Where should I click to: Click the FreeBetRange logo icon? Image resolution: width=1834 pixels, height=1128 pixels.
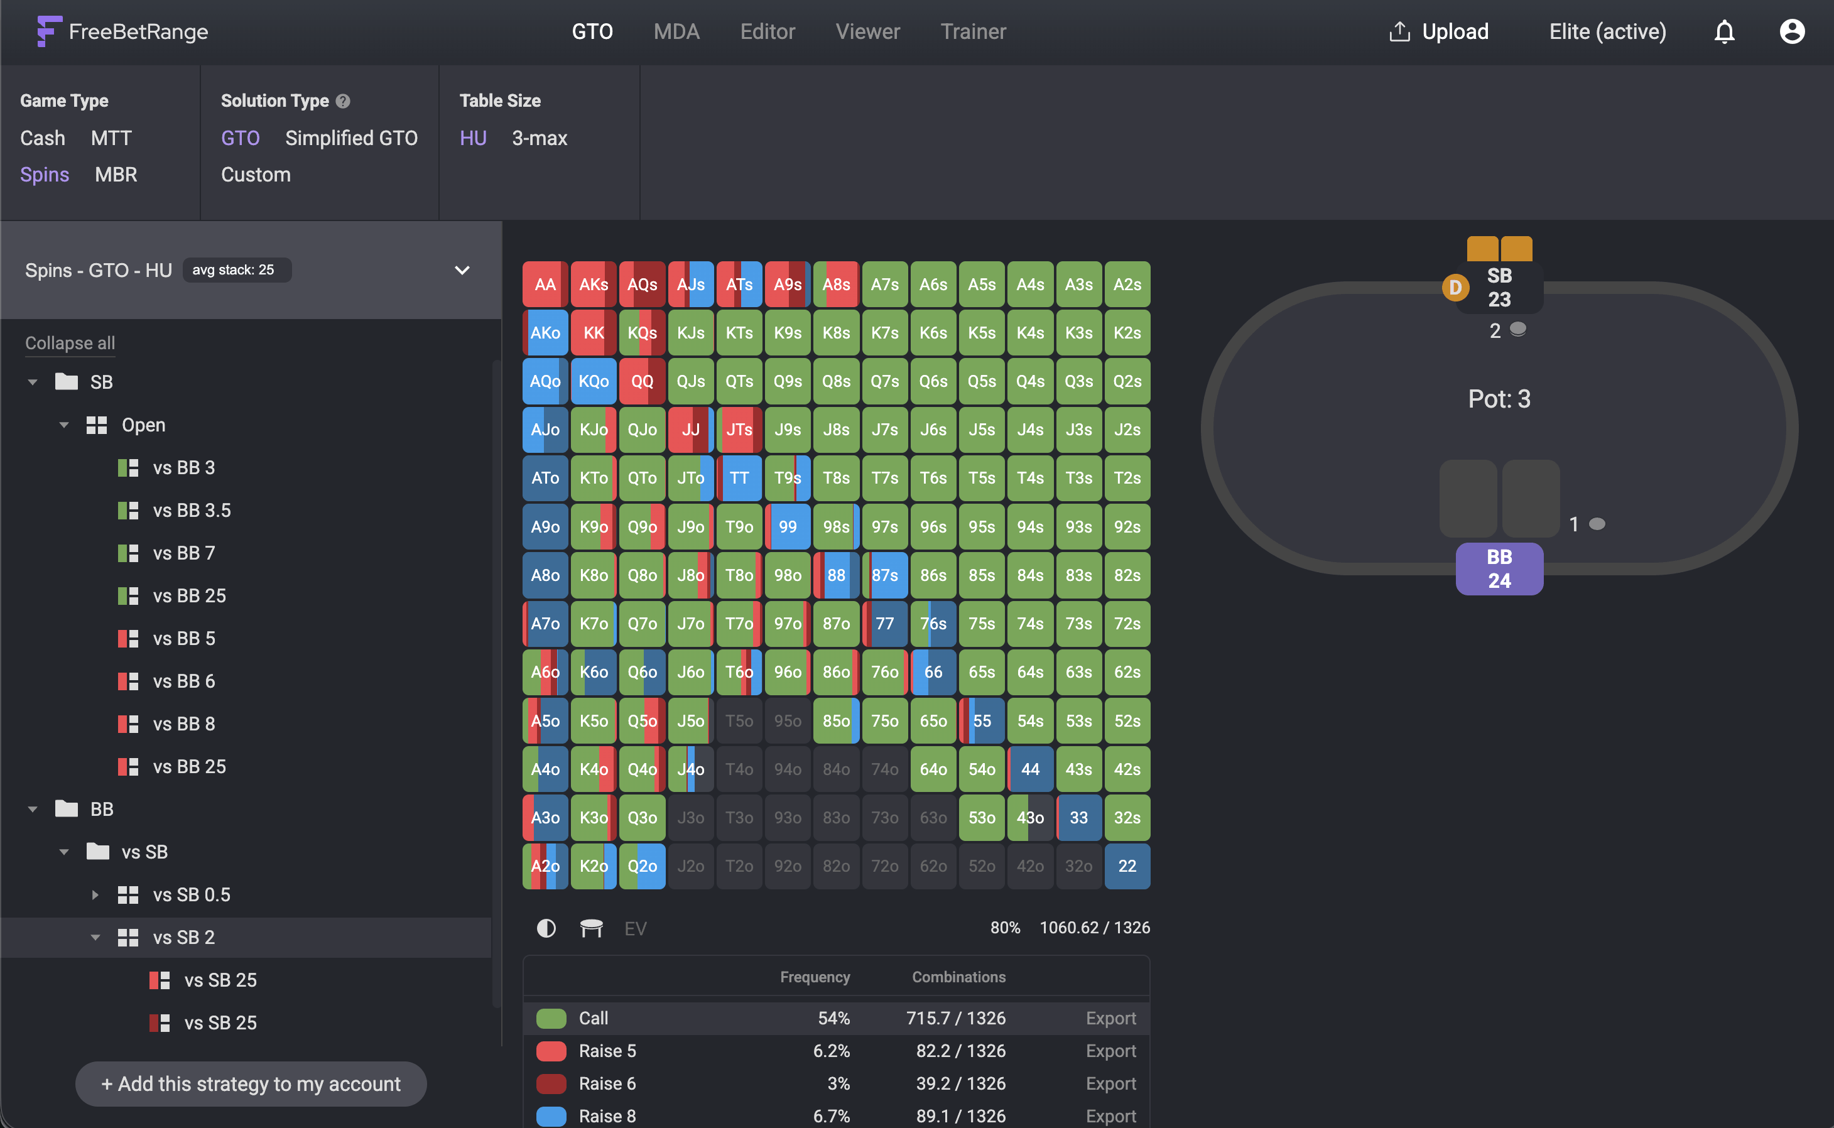click(x=48, y=32)
